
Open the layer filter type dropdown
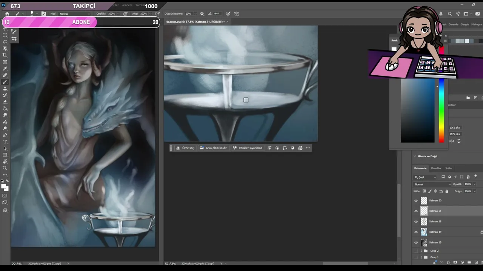click(425, 177)
